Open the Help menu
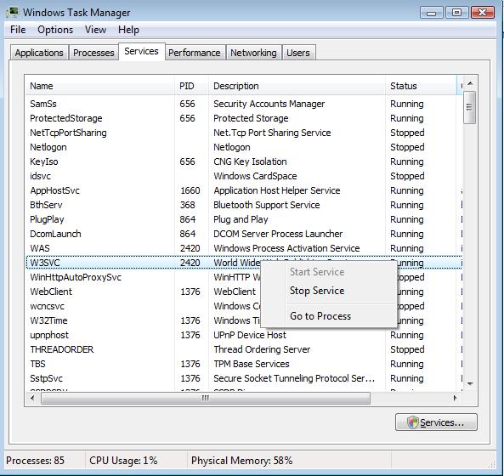Screen dimensions: 504x476 click(128, 30)
